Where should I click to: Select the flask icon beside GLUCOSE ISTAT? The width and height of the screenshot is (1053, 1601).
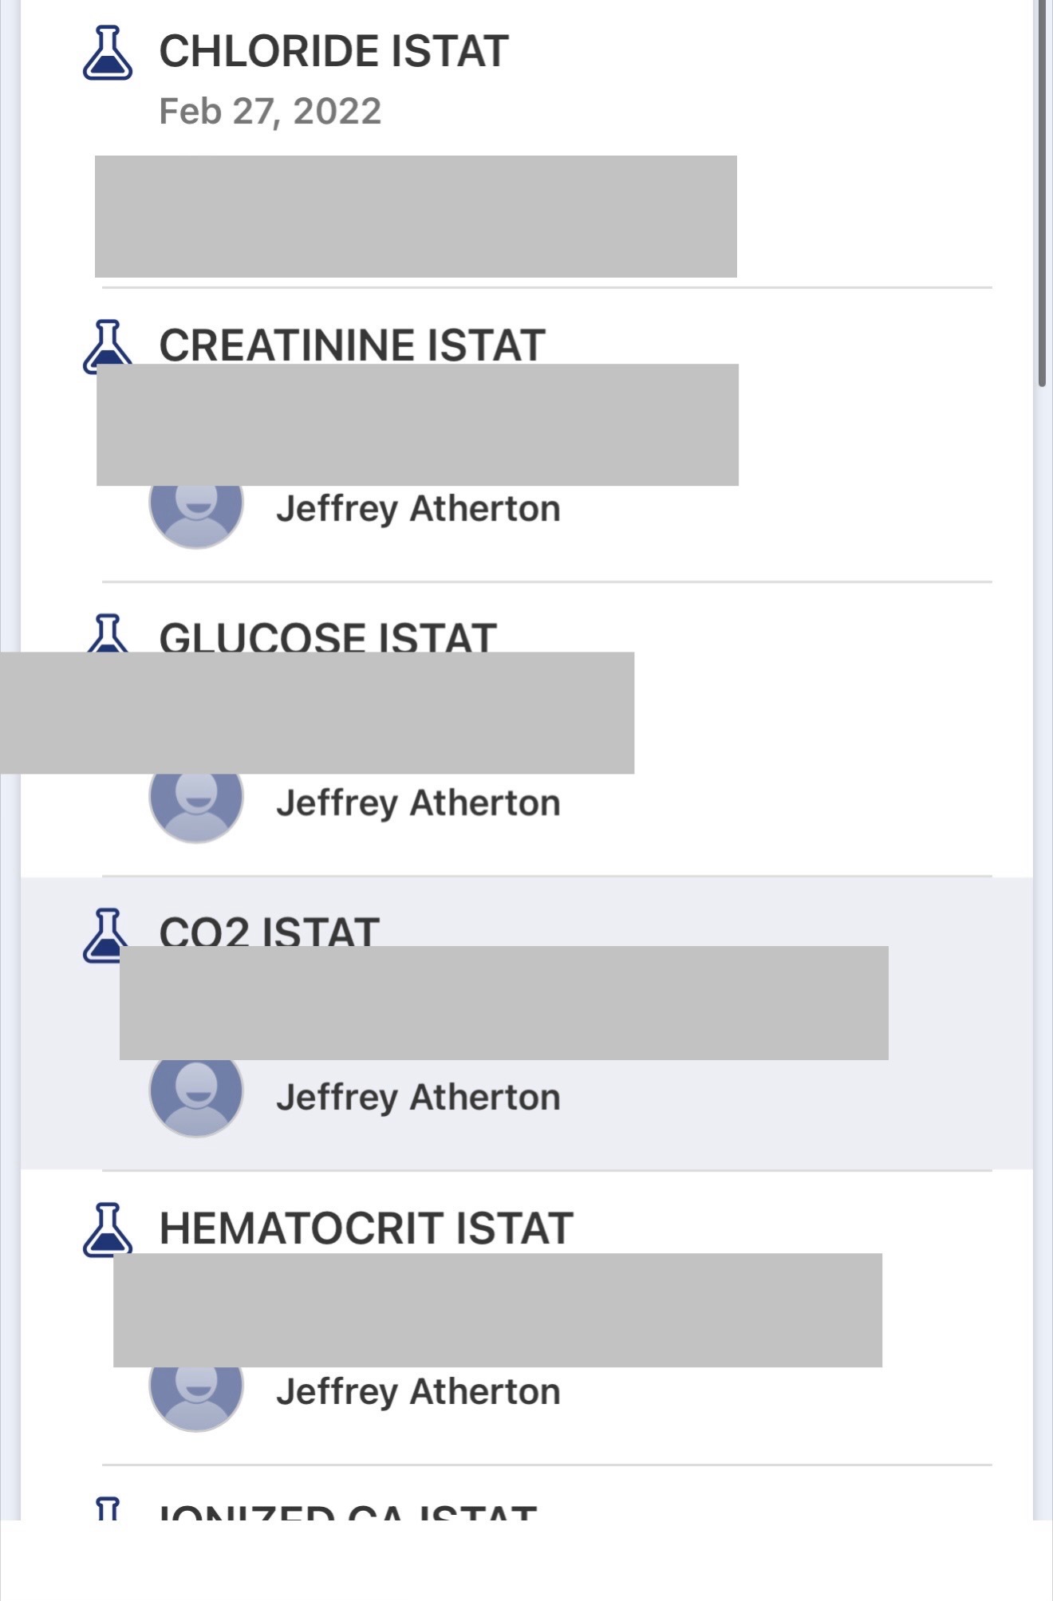click(x=107, y=633)
